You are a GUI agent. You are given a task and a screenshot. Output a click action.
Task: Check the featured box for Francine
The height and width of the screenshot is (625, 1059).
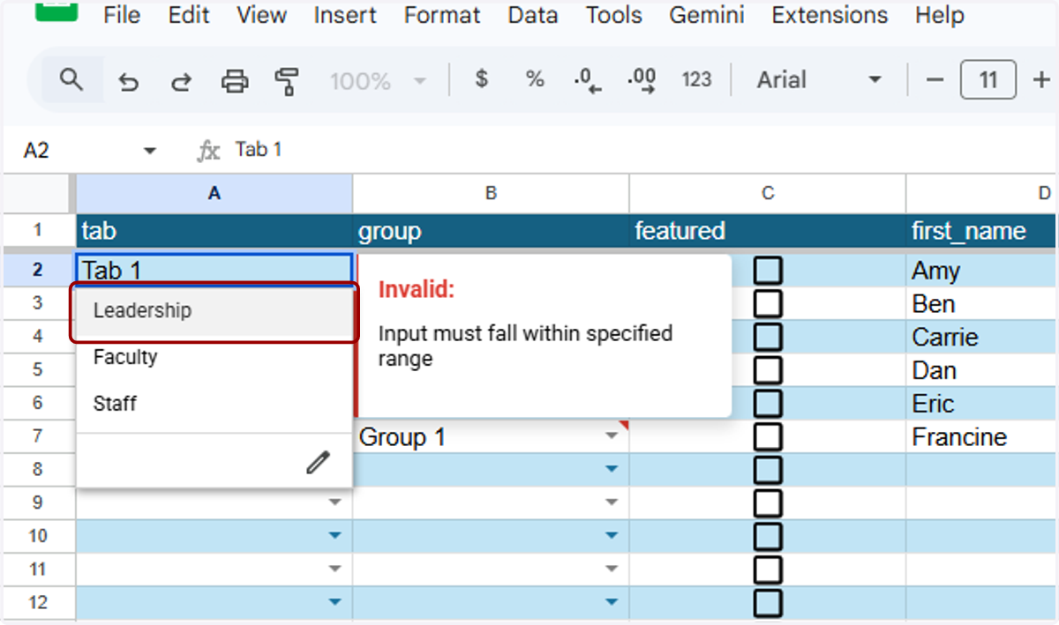(x=768, y=436)
